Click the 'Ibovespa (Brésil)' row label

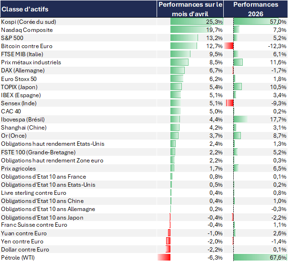(23, 120)
